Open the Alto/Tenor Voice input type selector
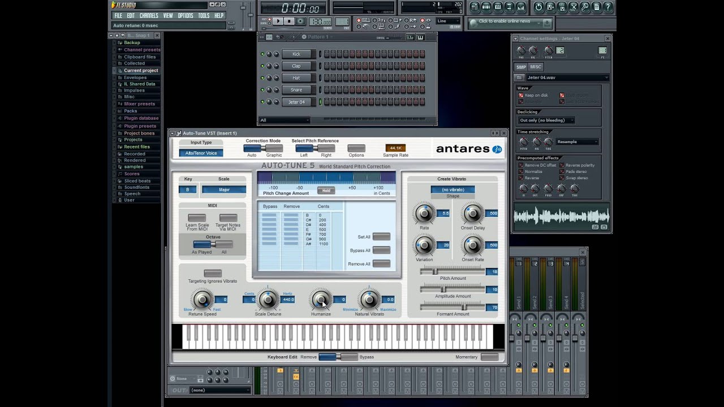The width and height of the screenshot is (724, 407). [x=201, y=153]
